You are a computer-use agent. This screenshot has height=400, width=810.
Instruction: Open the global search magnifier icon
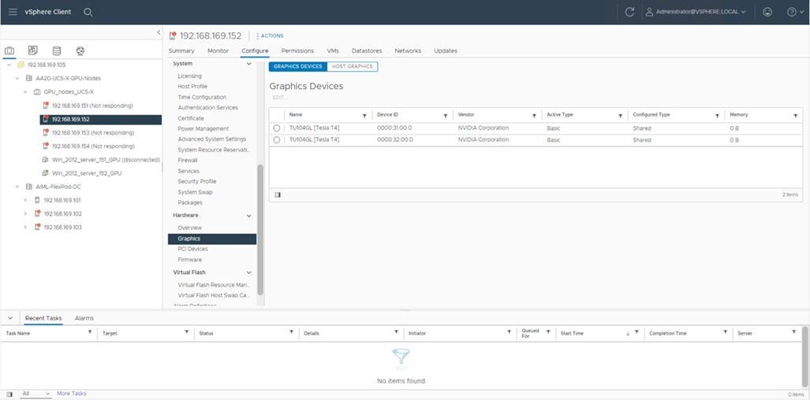click(x=88, y=12)
